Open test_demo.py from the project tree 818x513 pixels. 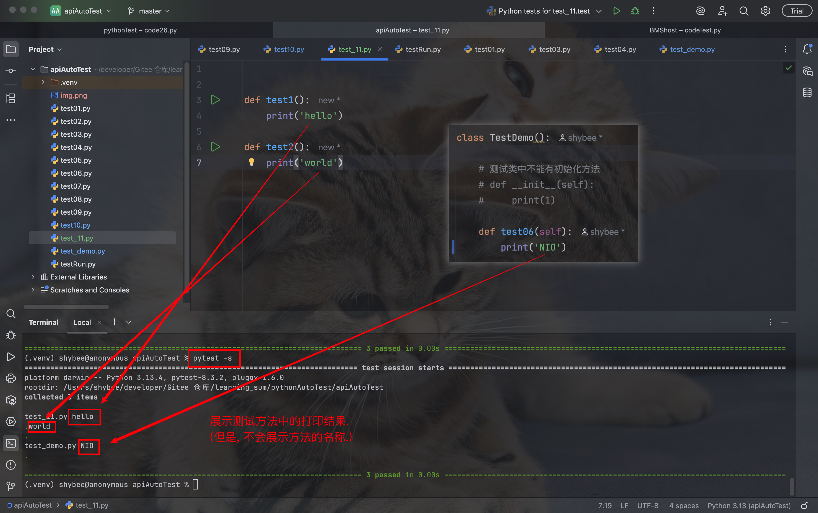(x=83, y=251)
